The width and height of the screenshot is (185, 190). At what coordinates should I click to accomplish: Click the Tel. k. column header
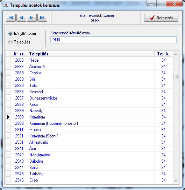(x=163, y=54)
